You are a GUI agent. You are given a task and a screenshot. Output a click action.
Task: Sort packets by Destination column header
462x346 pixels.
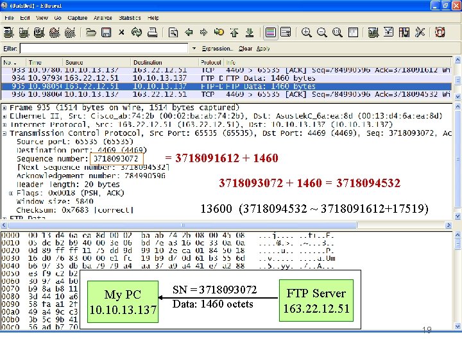click(x=164, y=62)
